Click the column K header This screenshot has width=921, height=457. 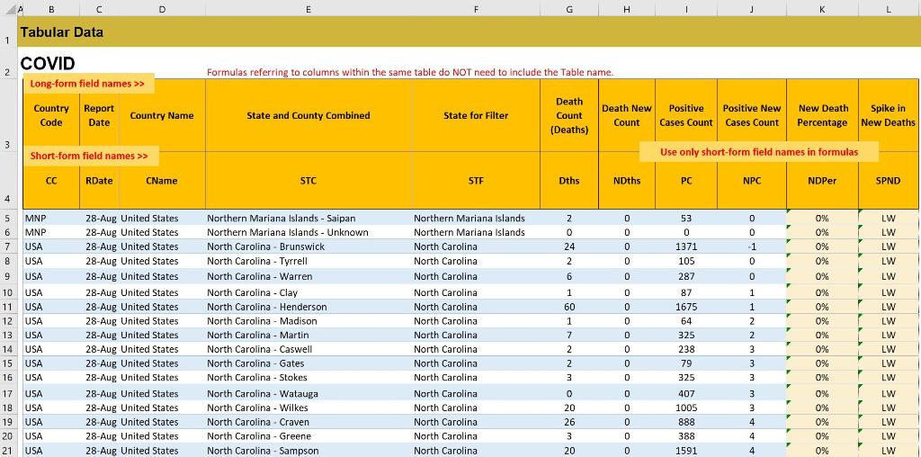(x=822, y=7)
